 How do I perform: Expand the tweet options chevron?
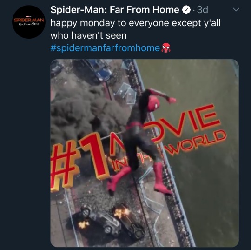[236, 10]
